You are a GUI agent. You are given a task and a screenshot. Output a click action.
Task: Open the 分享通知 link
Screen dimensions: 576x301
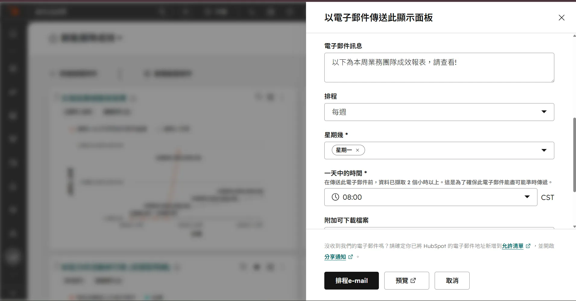[335, 257]
